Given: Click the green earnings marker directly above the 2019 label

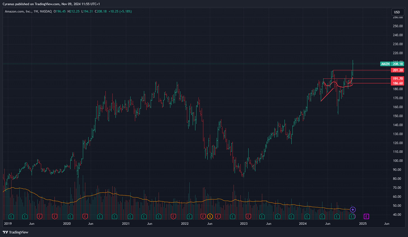Looking at the screenshot, I should (x=11, y=216).
